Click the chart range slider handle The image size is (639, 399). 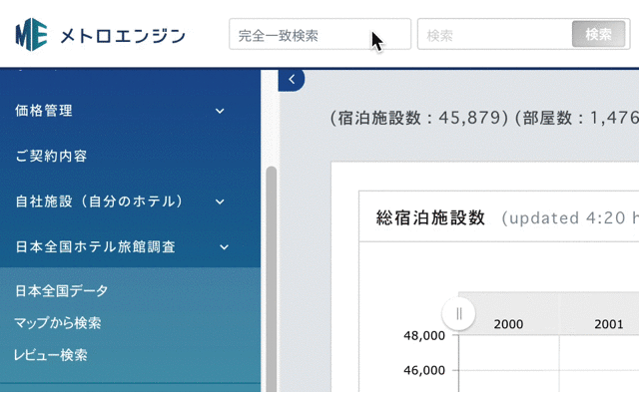pos(458,314)
